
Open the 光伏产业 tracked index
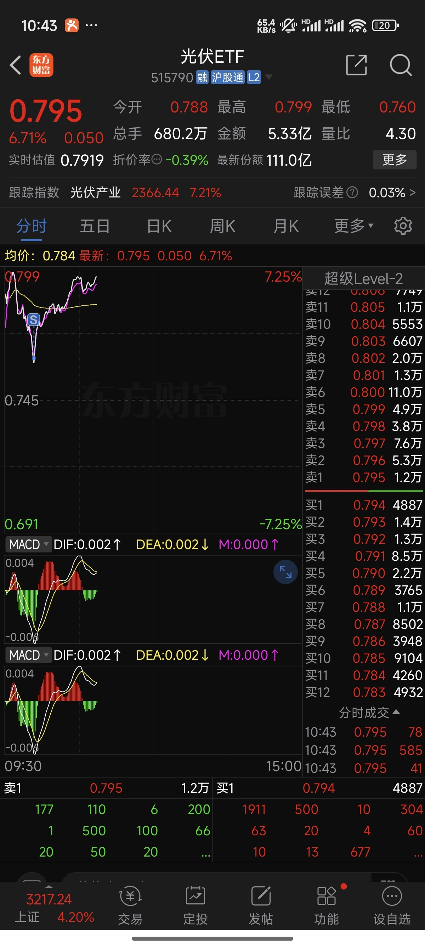click(x=95, y=192)
